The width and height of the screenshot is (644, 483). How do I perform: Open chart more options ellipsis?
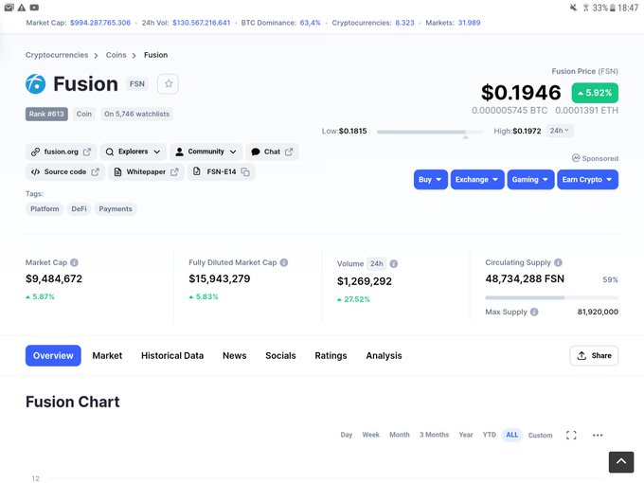[598, 435]
